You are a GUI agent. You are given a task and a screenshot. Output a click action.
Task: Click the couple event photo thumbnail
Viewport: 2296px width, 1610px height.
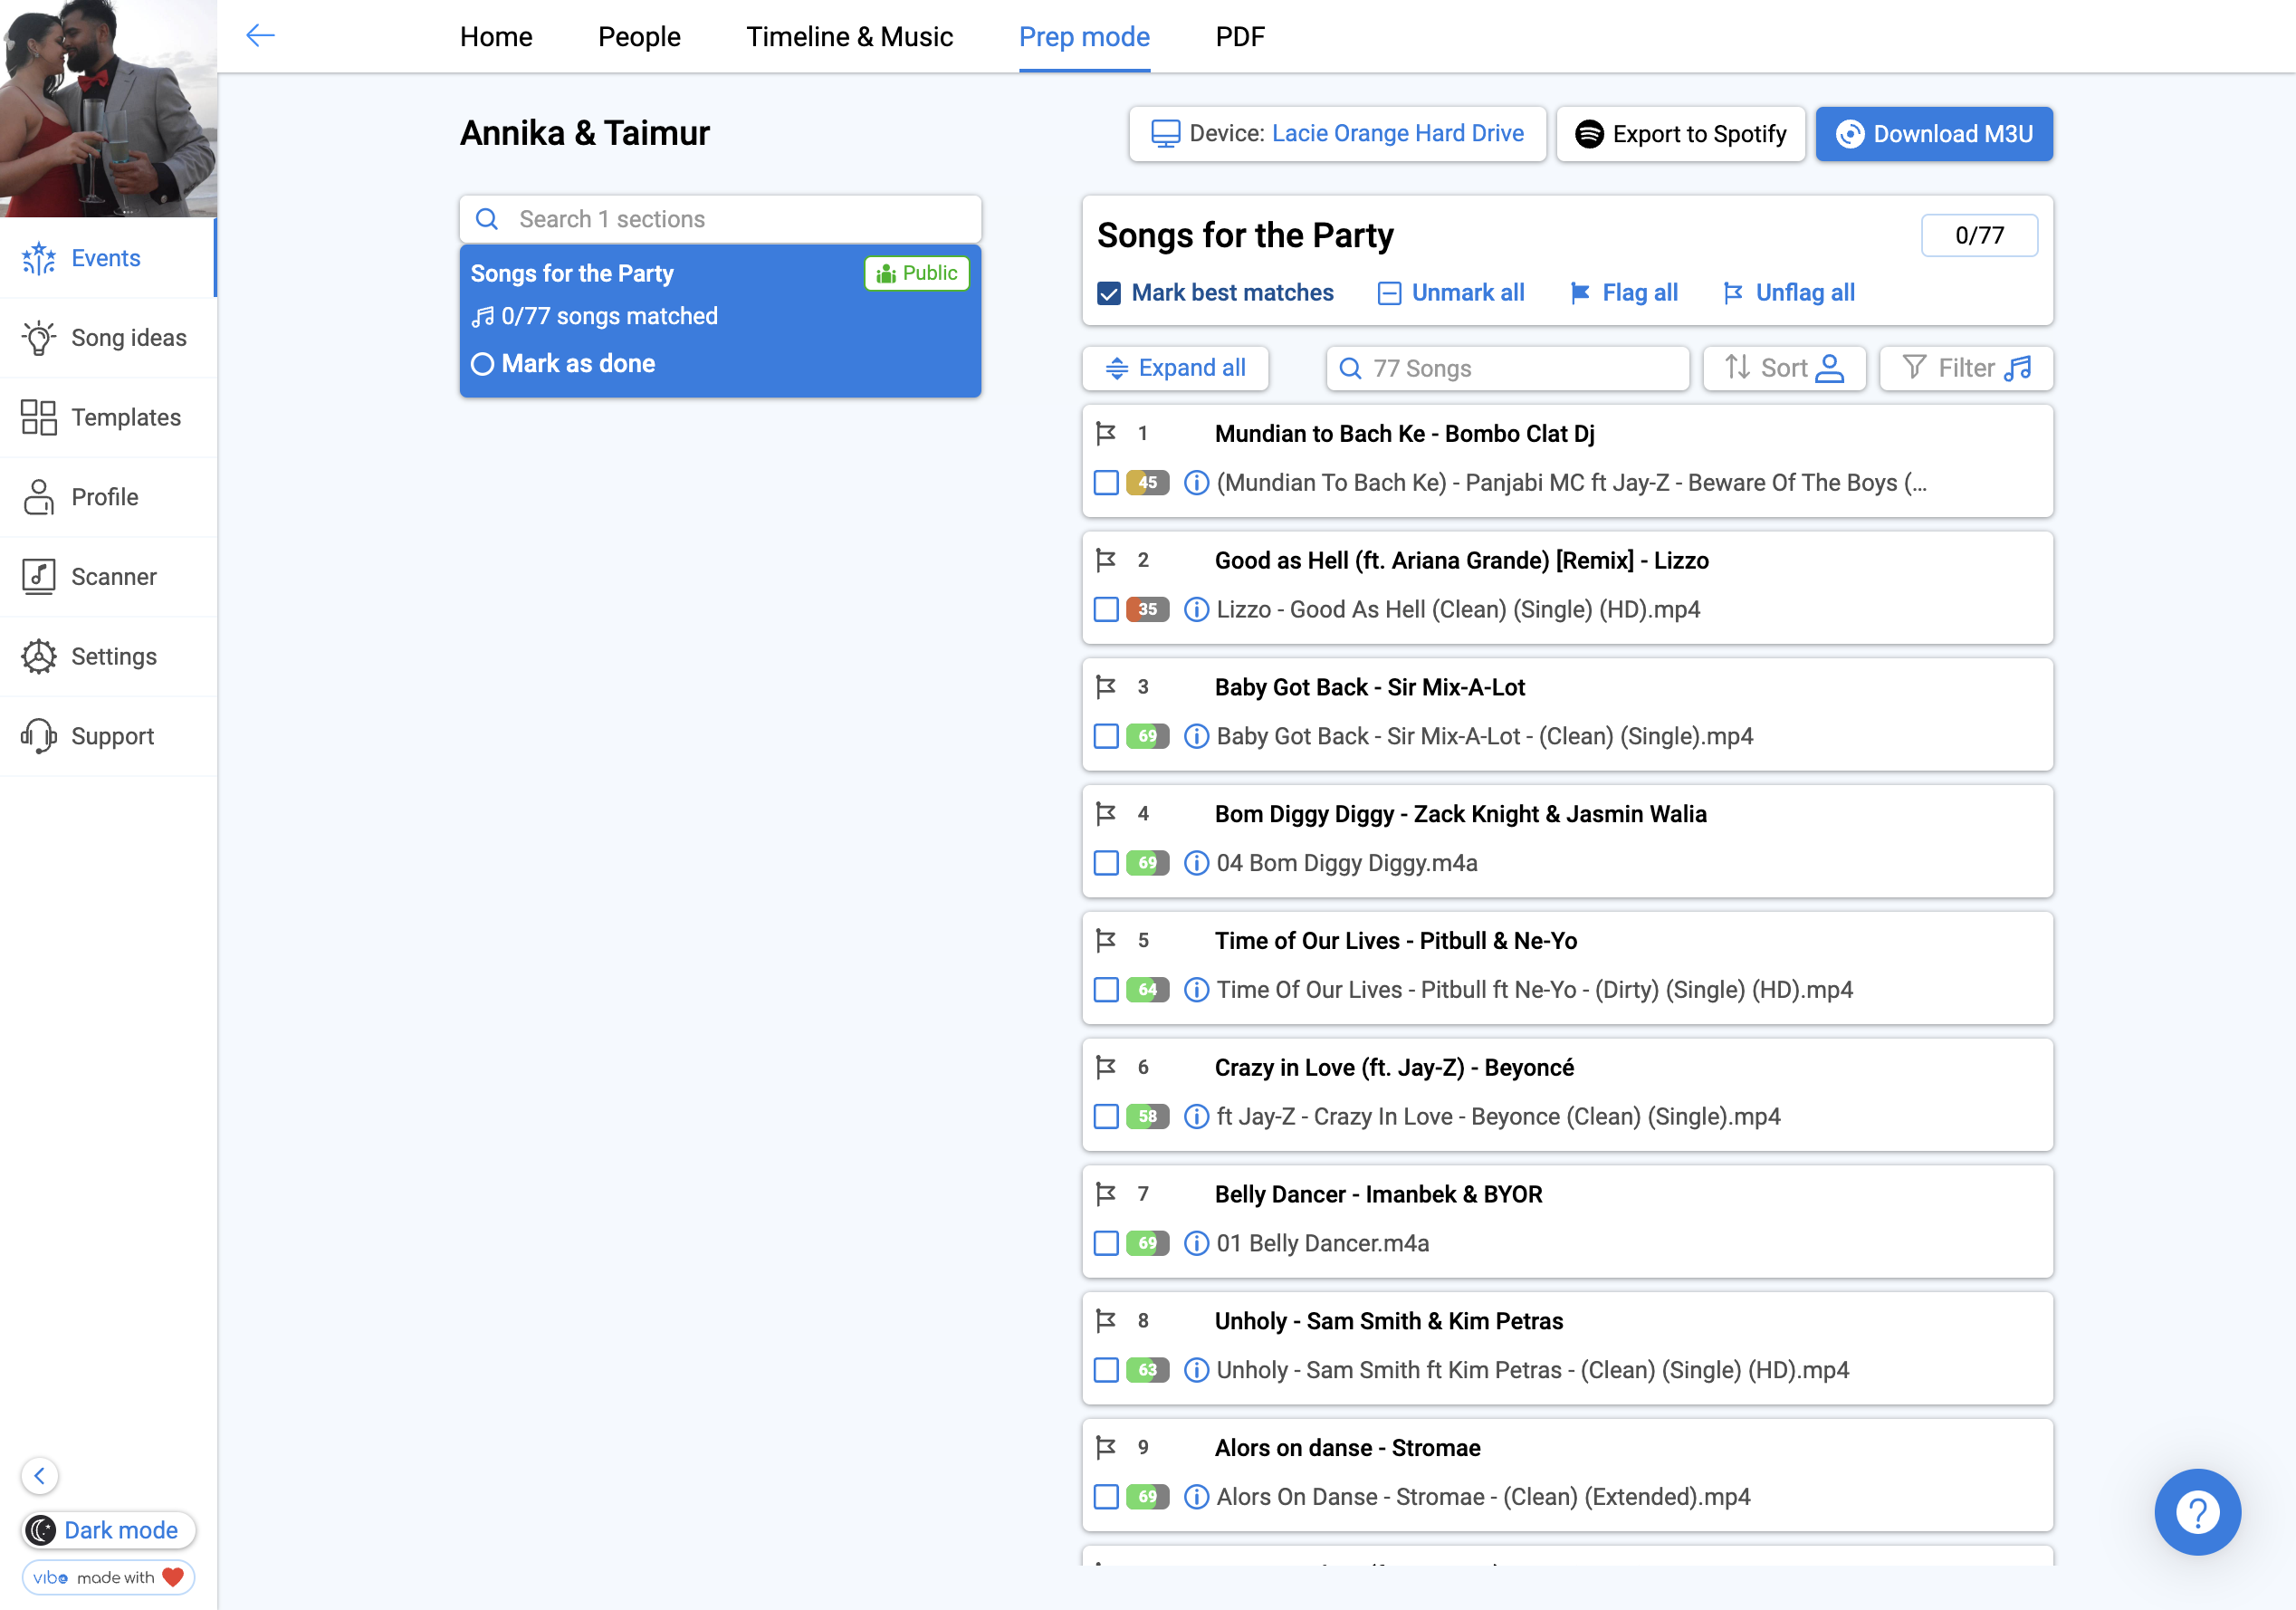click(x=108, y=108)
